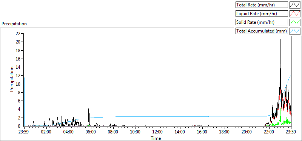Click the Total Rate black line swatch
This screenshot has height=141, width=302.
click(295, 5)
